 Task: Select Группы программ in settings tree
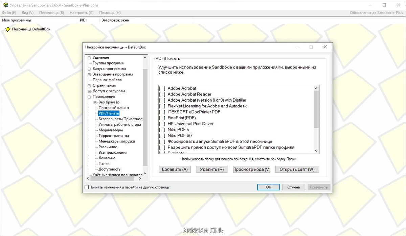pos(109,63)
